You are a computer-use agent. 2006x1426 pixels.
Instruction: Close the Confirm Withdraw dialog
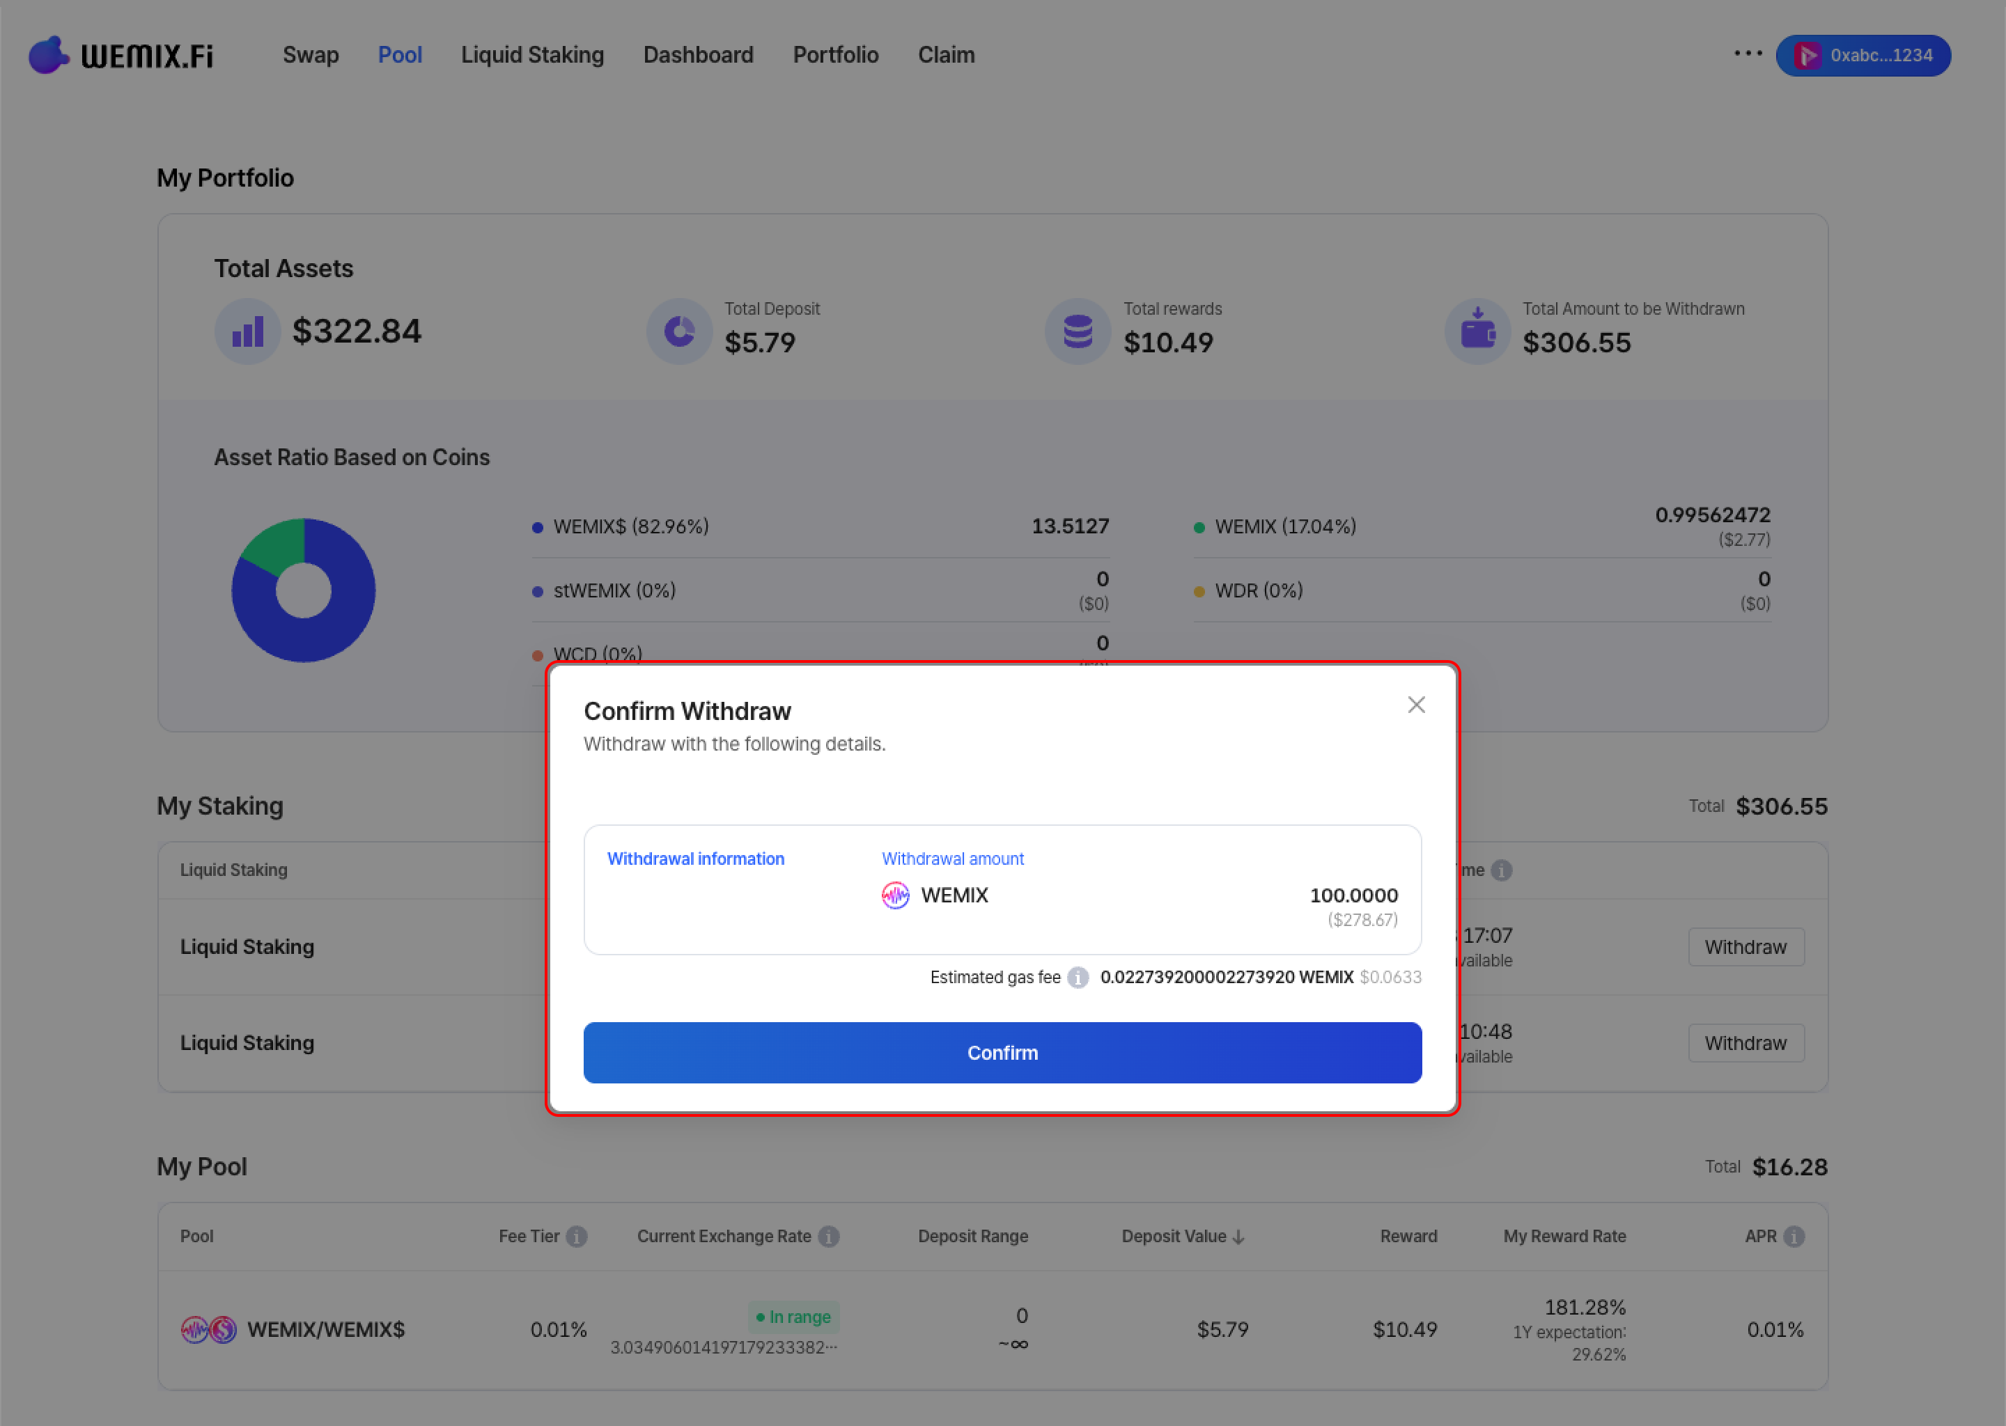click(1416, 705)
